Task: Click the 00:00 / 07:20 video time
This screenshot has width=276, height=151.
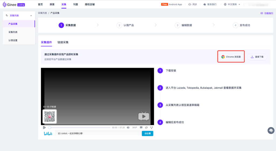Action: (x=118, y=128)
